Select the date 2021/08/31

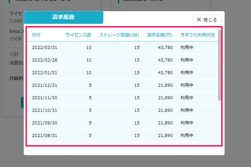[x=45, y=136]
